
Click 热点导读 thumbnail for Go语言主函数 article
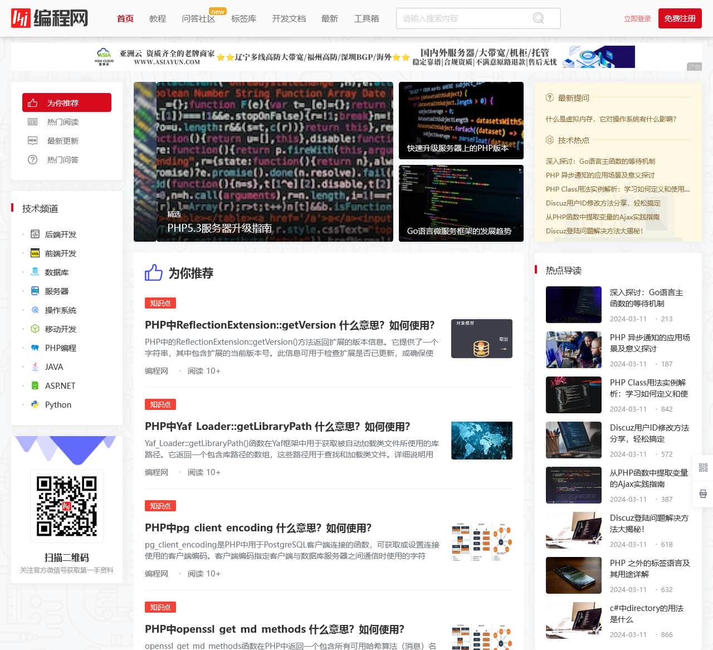click(x=574, y=305)
